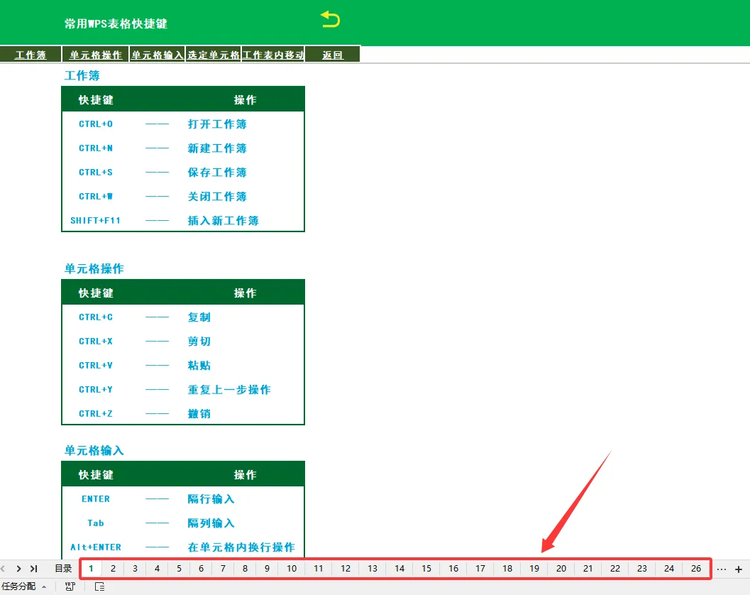Select the Alt+ENTER shortcut cell
Viewport: 750px width, 595px height.
[x=96, y=547]
